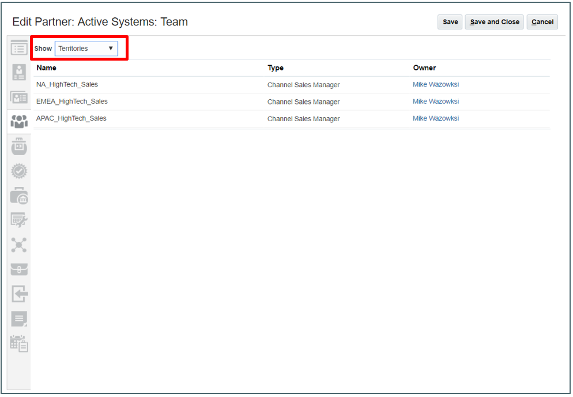Click Channel Sales Manager in EMEA_HighTech_Sales row
The height and width of the screenshot is (397, 573).
click(303, 102)
